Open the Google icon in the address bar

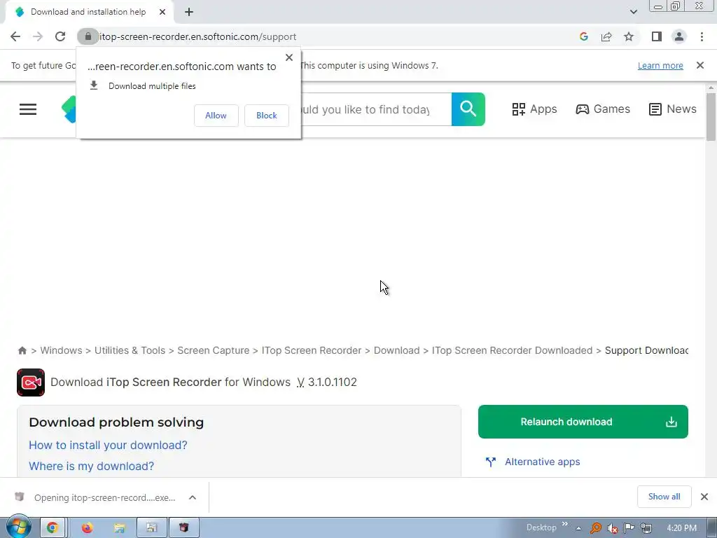click(583, 36)
